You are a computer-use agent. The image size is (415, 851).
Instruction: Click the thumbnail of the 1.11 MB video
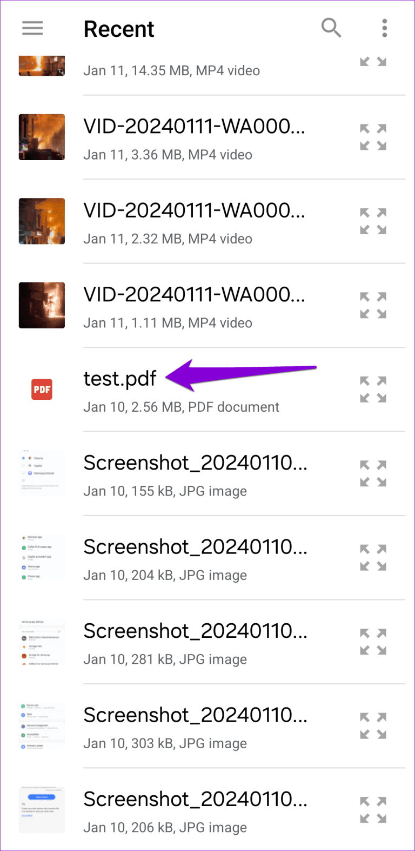pyautogui.click(x=42, y=305)
